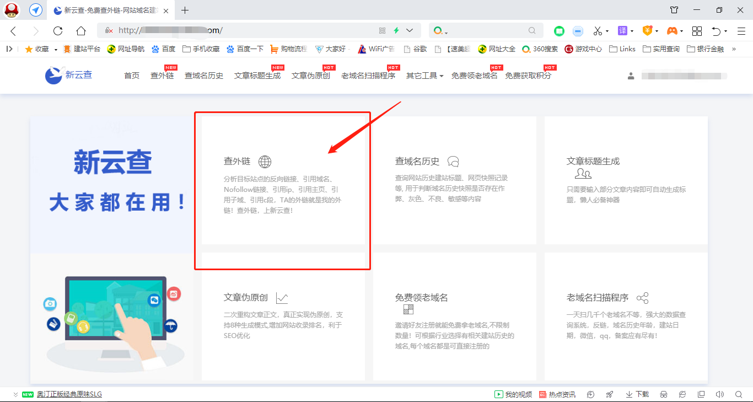This screenshot has width=753, height=402.
Task: Open the 免费领老域名 card title
Action: (x=422, y=297)
